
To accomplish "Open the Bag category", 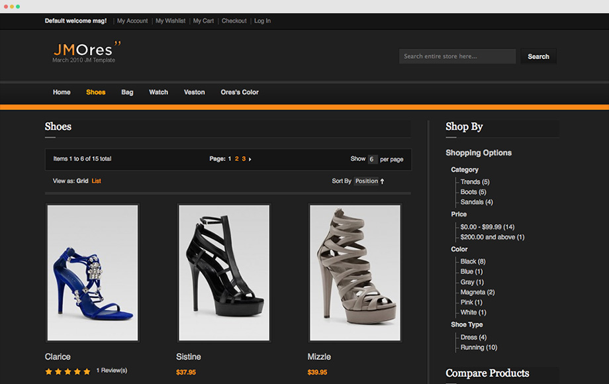I will coord(127,93).
